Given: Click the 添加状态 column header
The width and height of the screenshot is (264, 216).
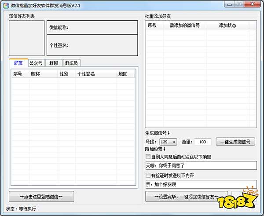Looking at the screenshot, I should click(x=227, y=26).
